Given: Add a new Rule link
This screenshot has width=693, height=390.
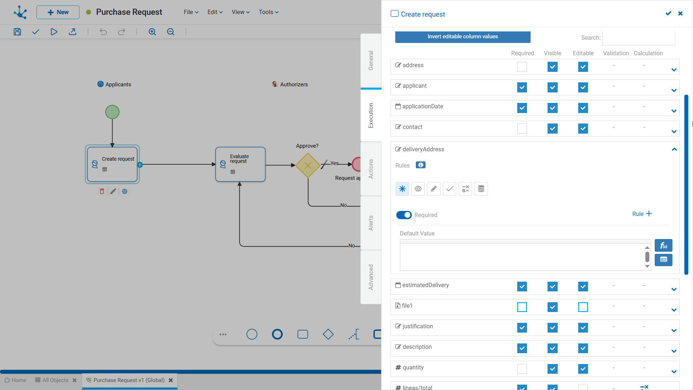Looking at the screenshot, I should tap(642, 214).
